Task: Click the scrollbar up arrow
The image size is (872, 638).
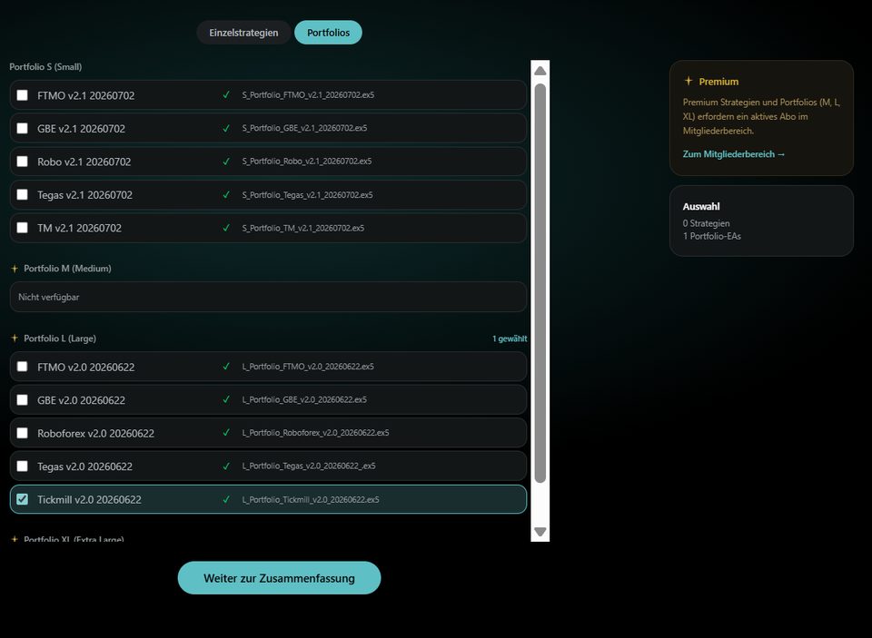Action: 540,71
